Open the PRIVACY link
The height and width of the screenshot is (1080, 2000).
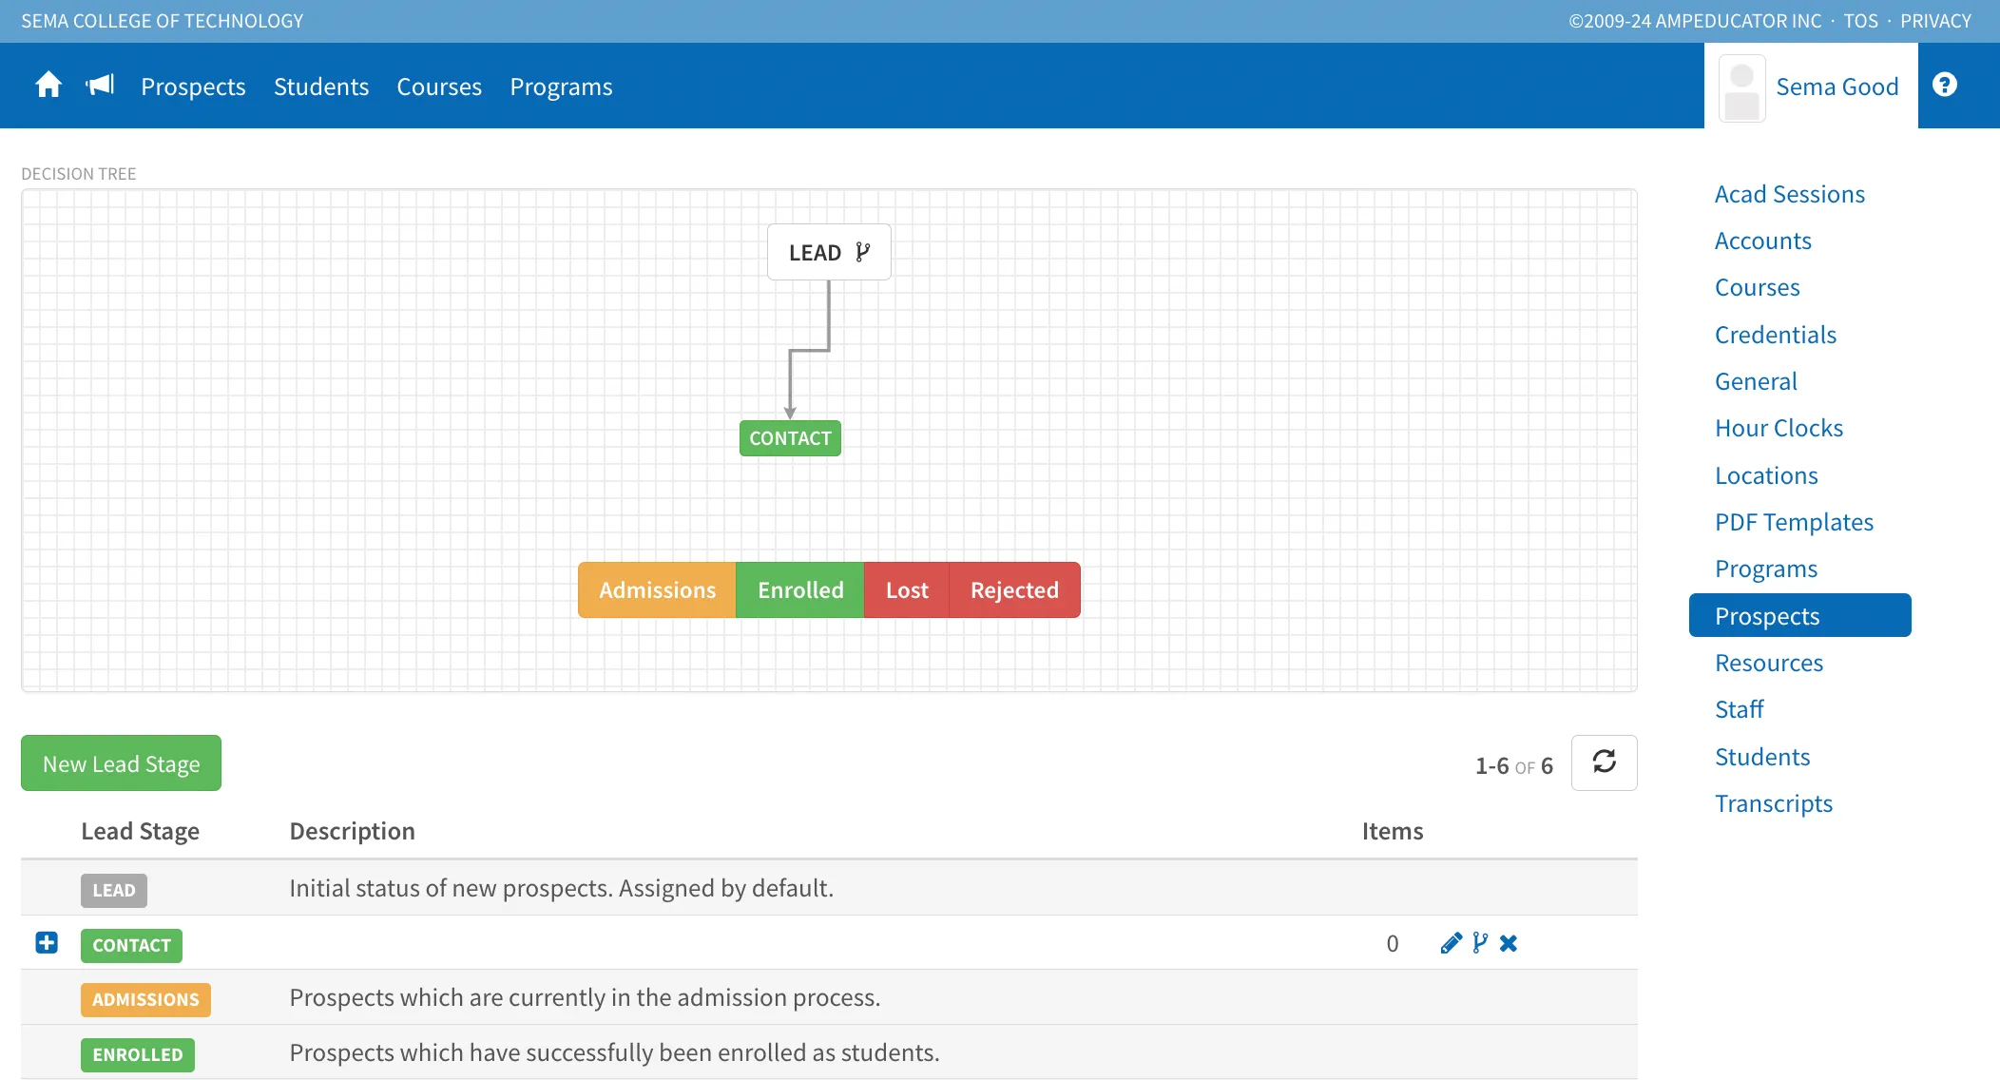pos(1935,21)
